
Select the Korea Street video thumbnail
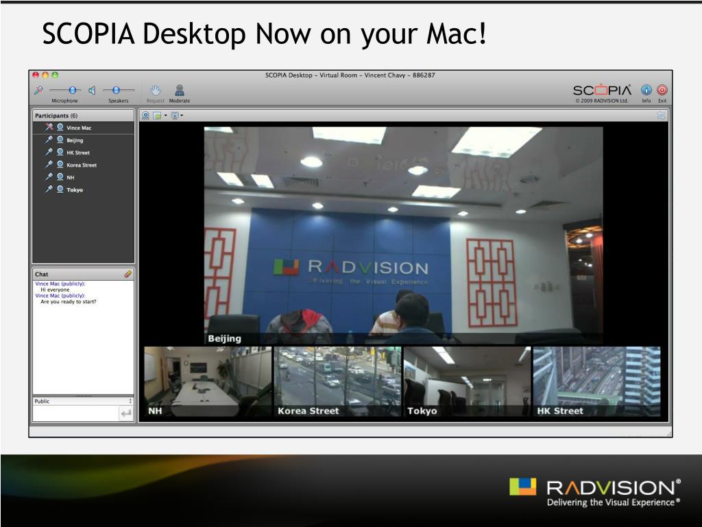(337, 382)
